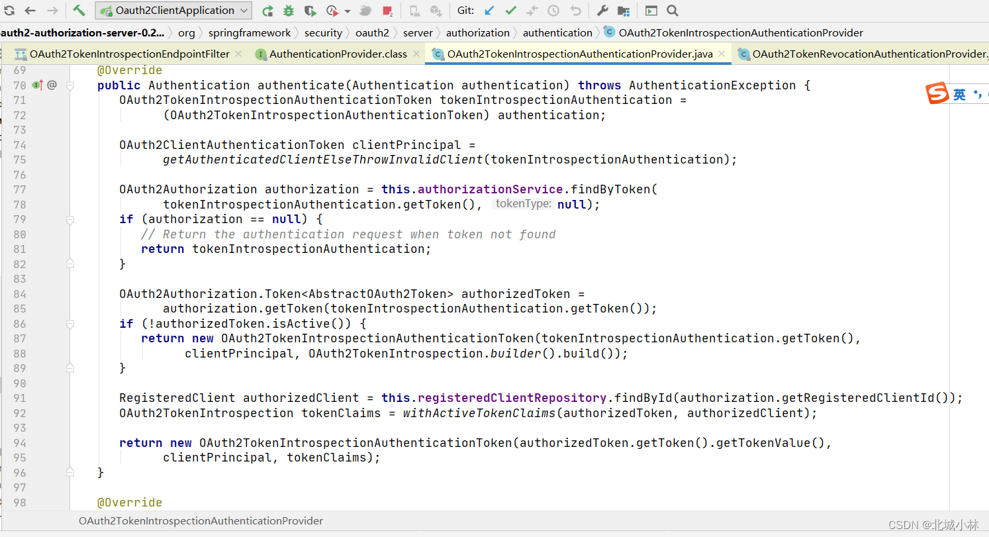Close the OAuth2TokenIntrospectionAuthenticationProvider.java tab

tap(722, 54)
